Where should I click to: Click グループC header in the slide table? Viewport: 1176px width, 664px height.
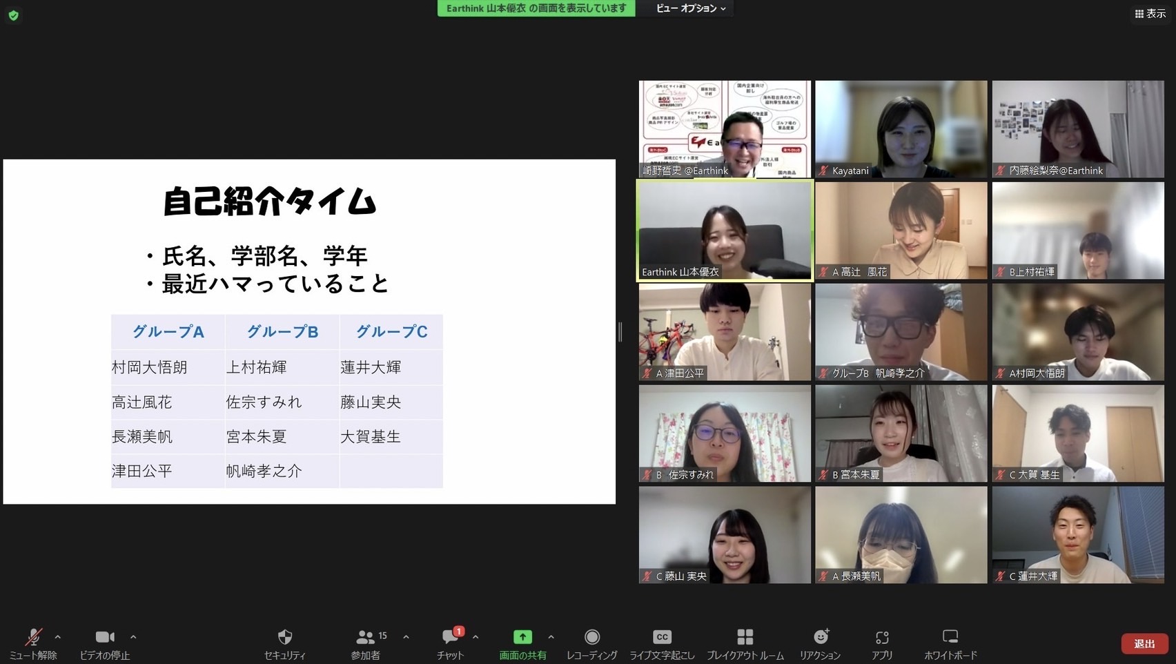(x=391, y=332)
